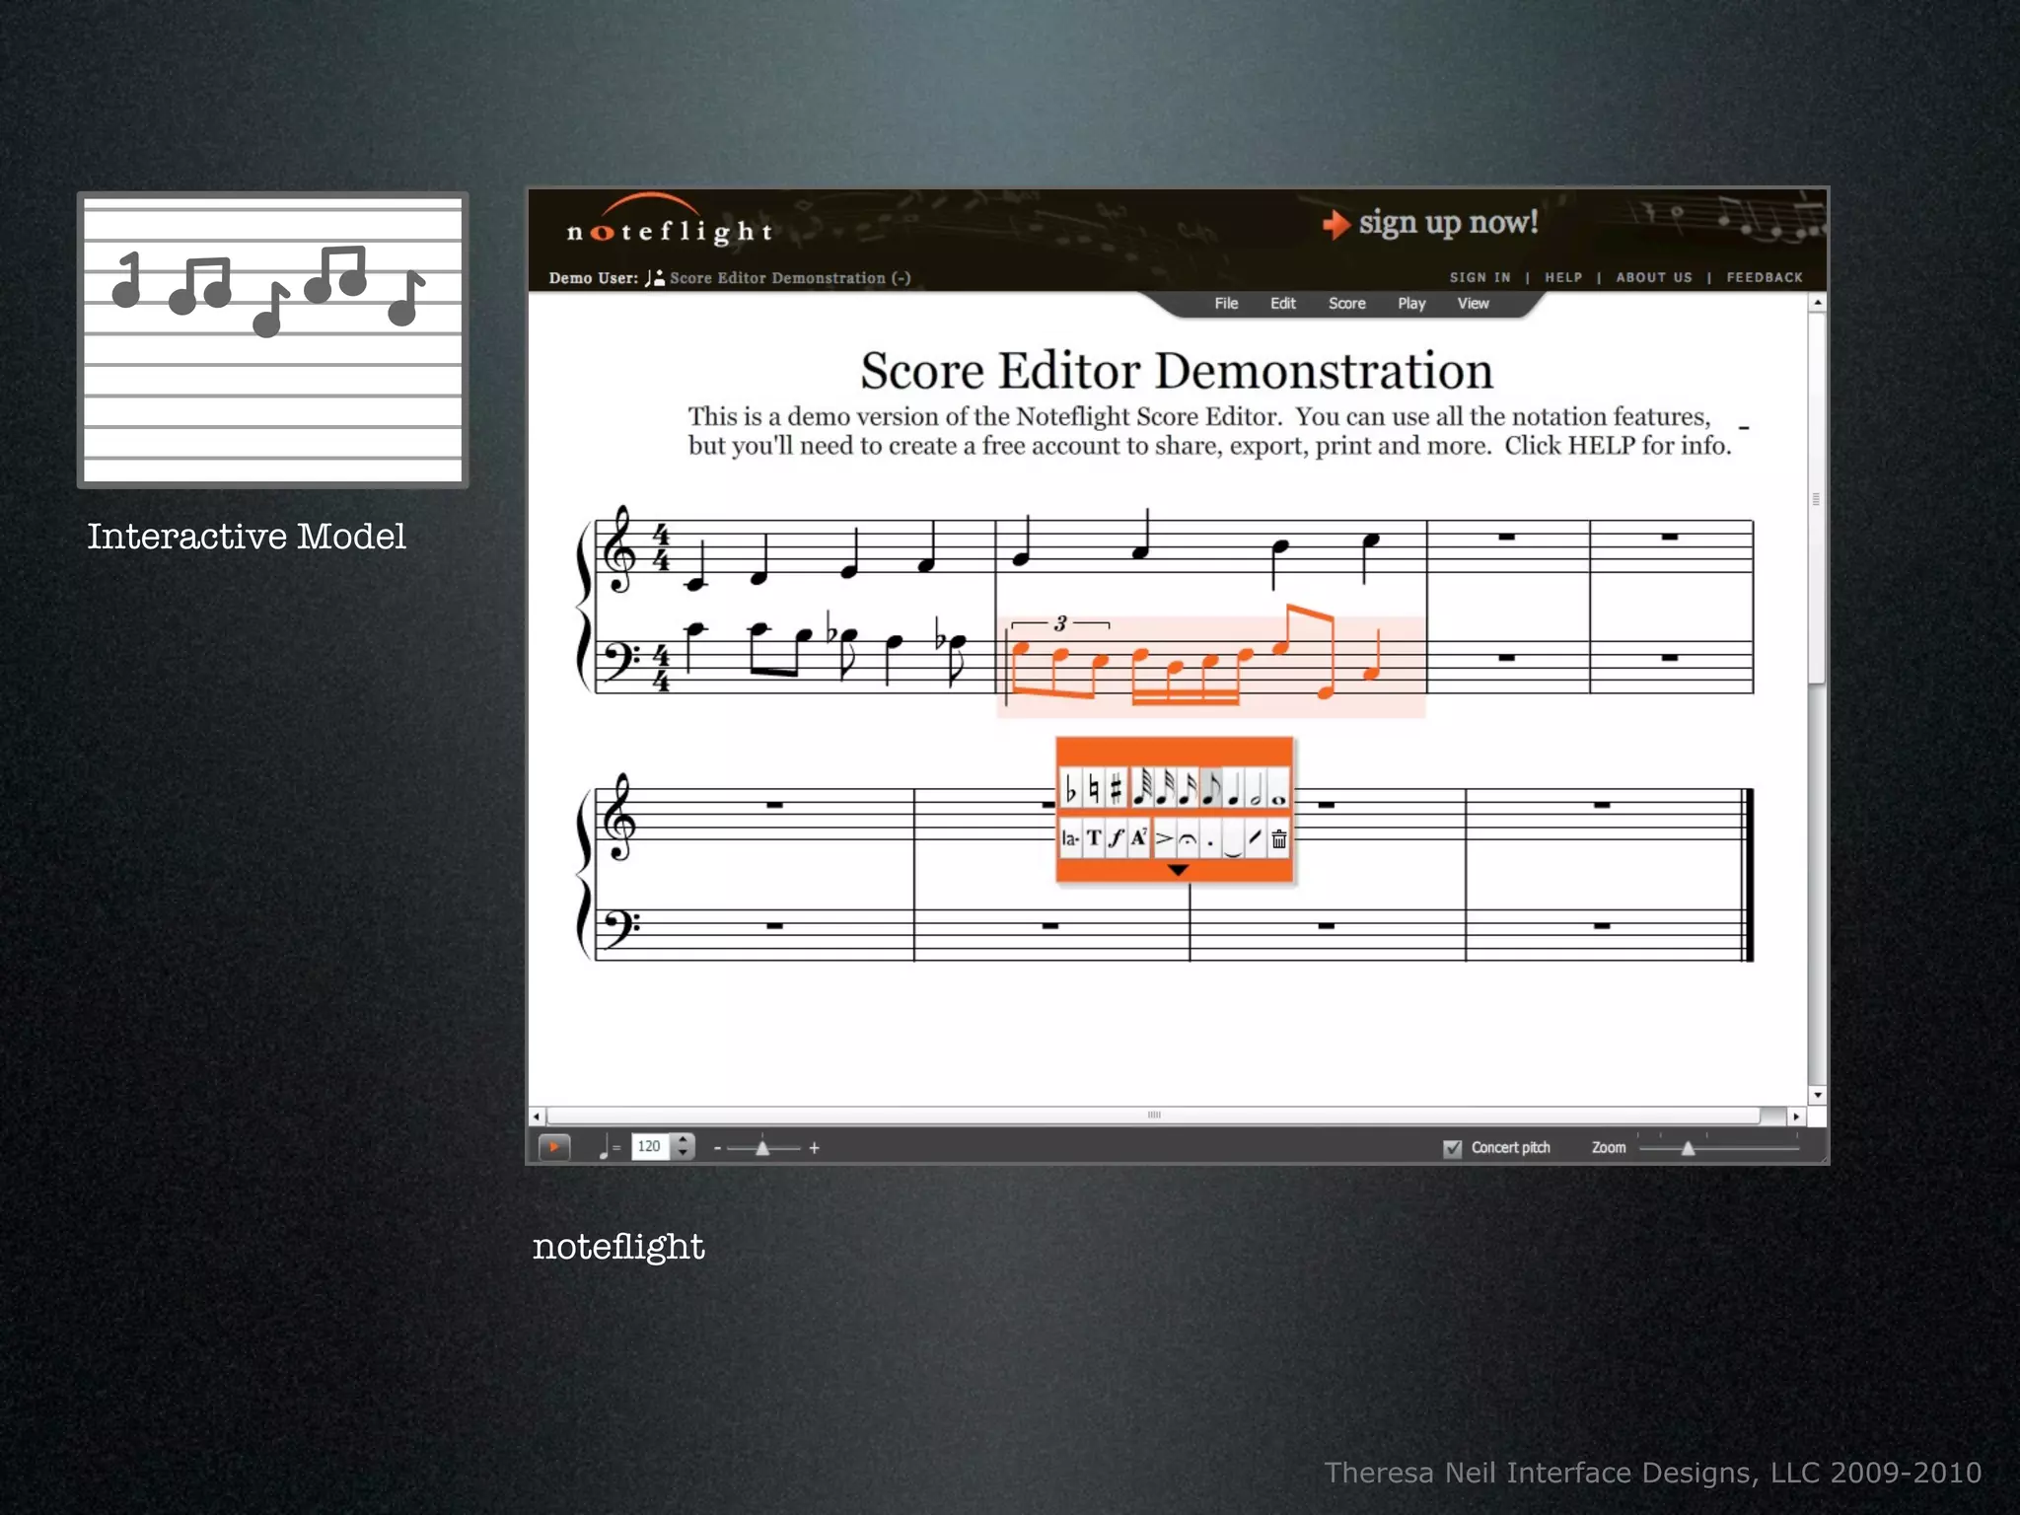Screen dimensions: 2020x1515
Task: Select the half note duration
Action: tap(1257, 789)
